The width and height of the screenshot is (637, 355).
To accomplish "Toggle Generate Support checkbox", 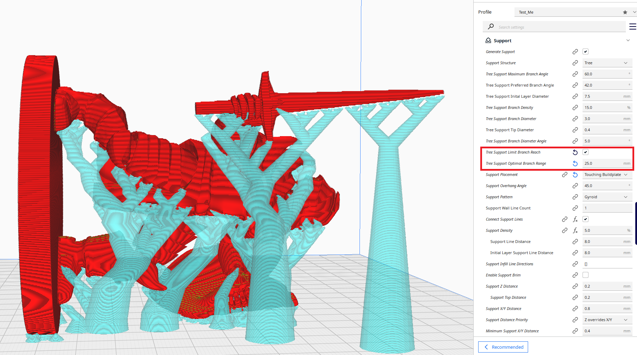I will (x=586, y=52).
